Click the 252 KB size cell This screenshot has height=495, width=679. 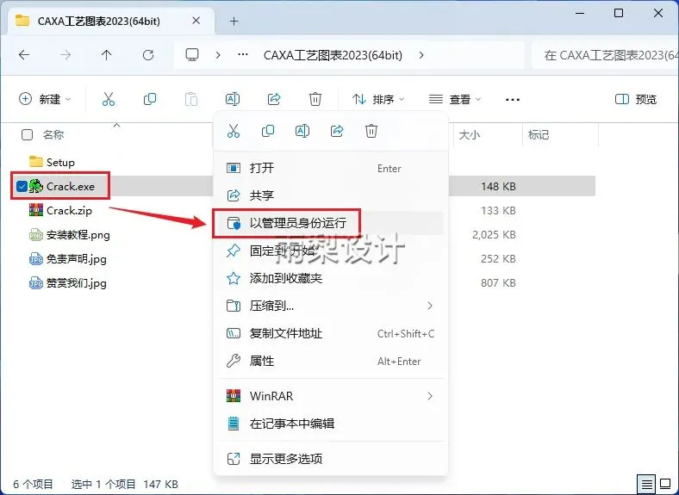498,259
